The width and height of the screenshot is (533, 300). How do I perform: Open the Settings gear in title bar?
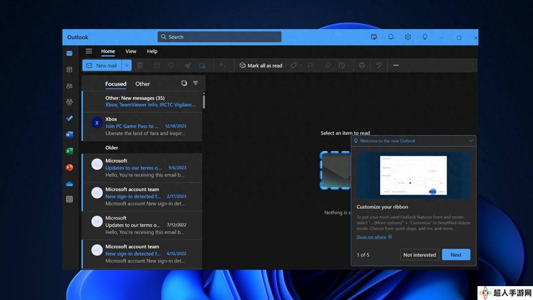click(x=408, y=37)
